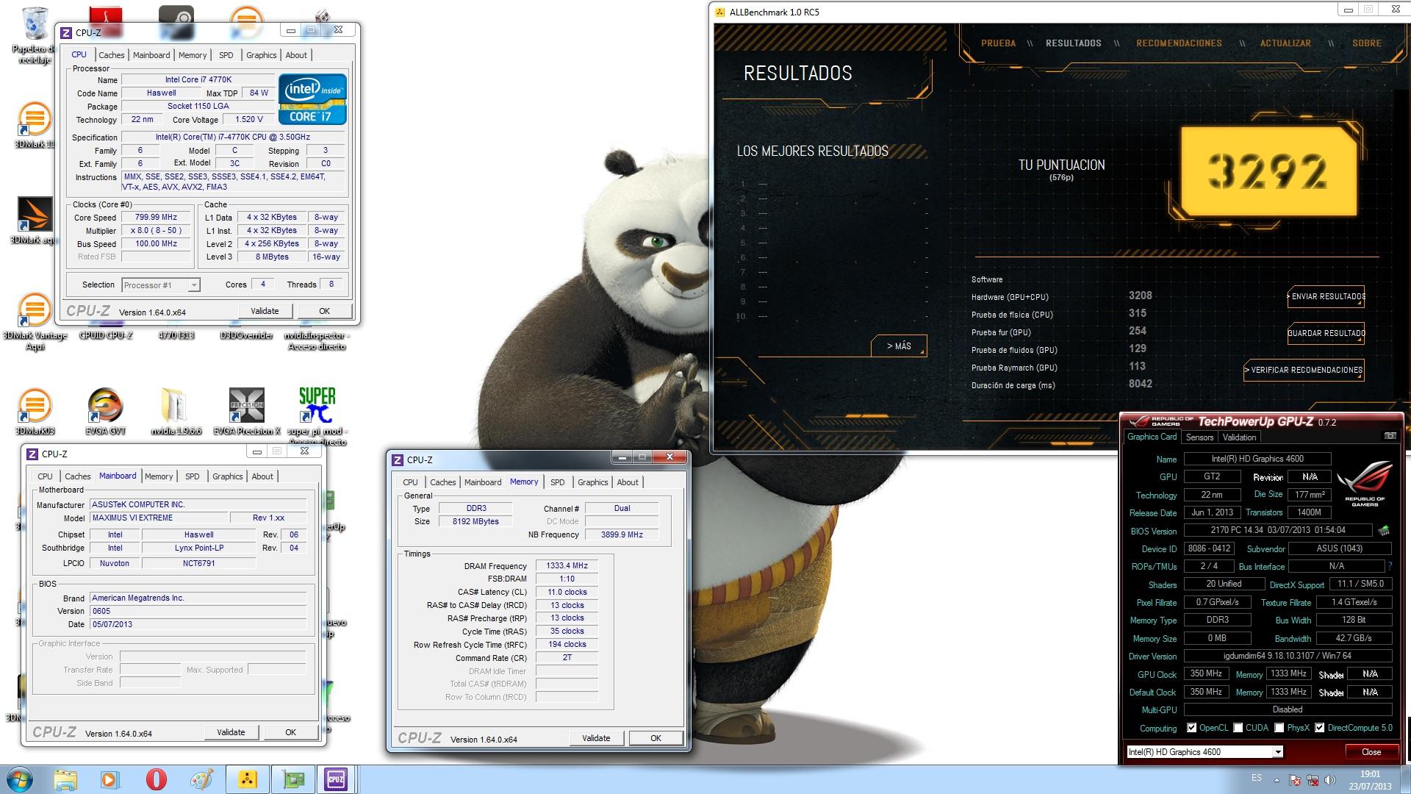Click the MAXIMUS VI EXTREME model field

[x=159, y=518]
